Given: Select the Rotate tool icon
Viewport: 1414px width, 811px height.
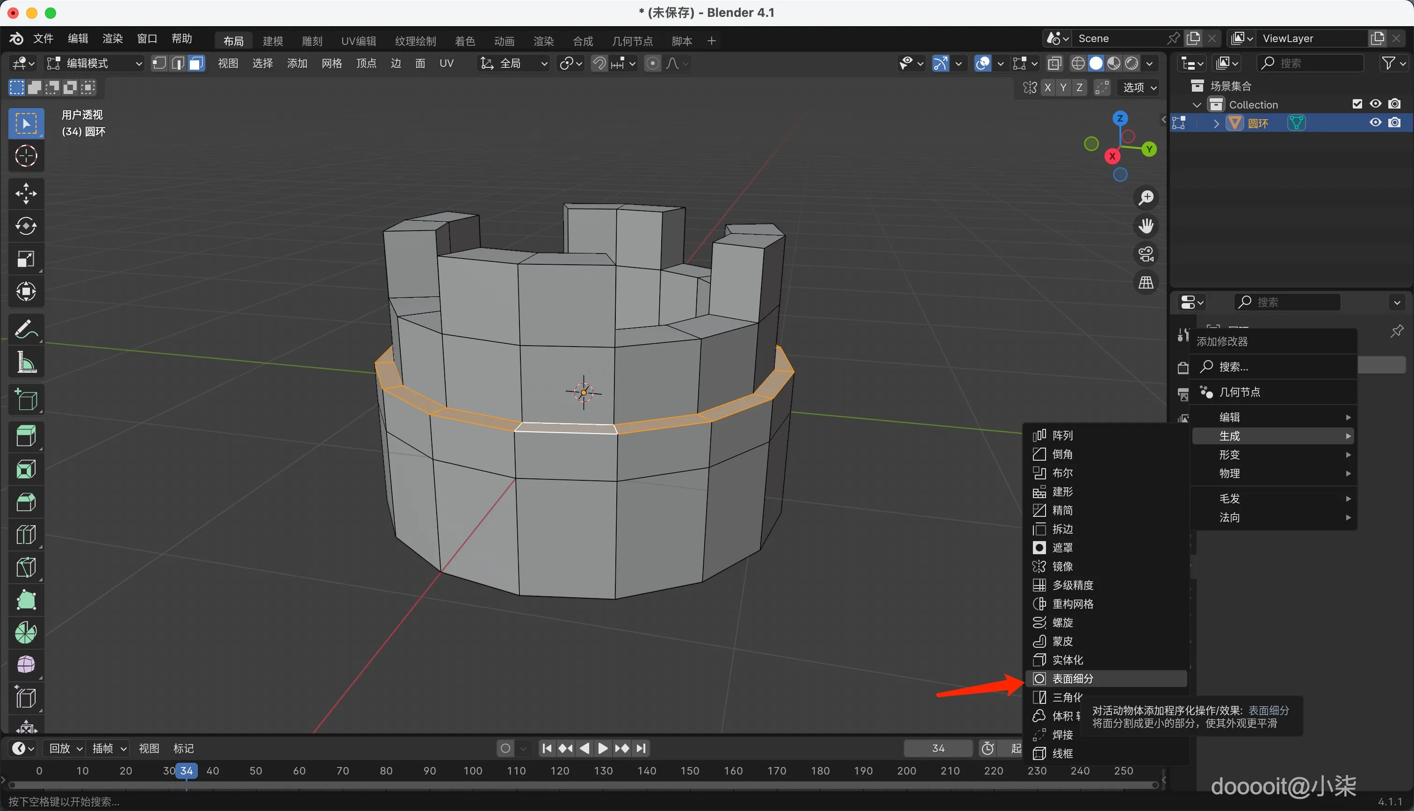Looking at the screenshot, I should click(26, 226).
